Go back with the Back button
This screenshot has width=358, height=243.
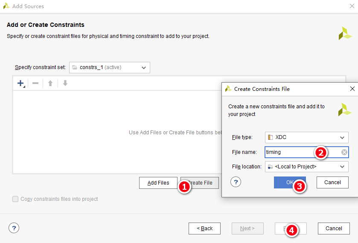point(204,229)
